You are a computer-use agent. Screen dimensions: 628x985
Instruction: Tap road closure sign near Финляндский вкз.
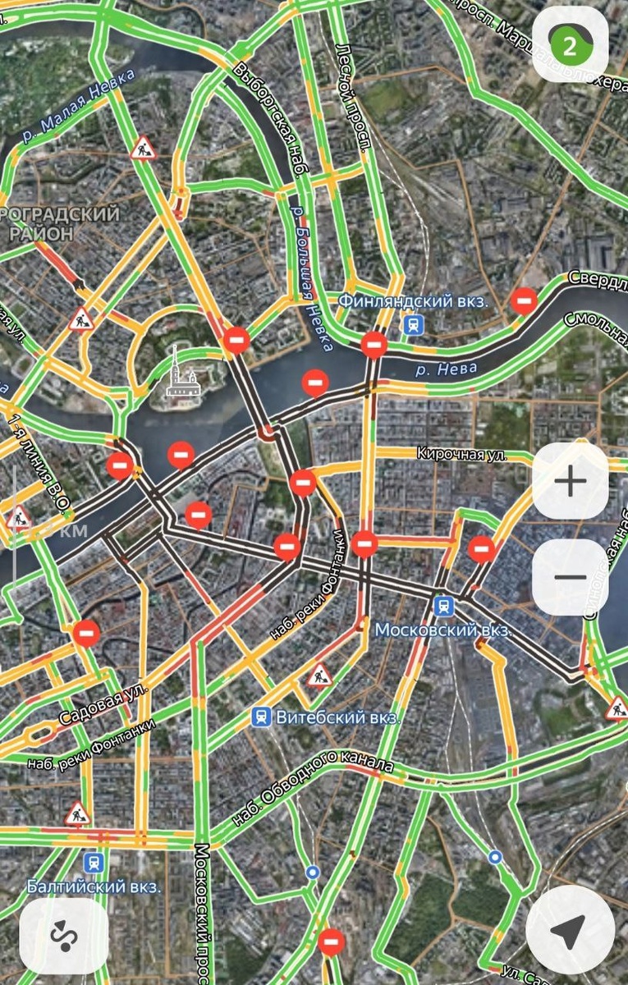[374, 345]
